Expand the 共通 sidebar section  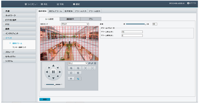point(19,11)
